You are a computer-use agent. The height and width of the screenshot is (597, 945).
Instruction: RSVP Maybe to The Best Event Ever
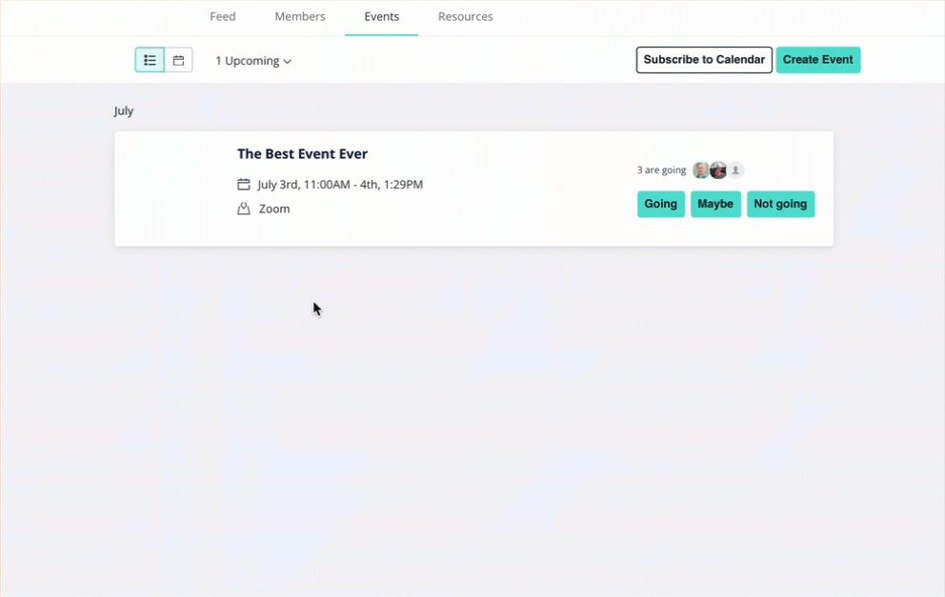715,204
